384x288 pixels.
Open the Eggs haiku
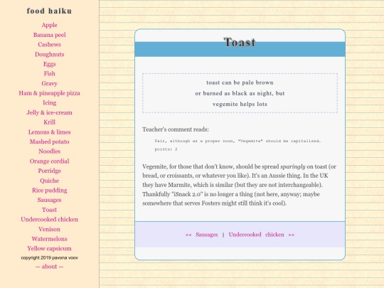point(50,64)
